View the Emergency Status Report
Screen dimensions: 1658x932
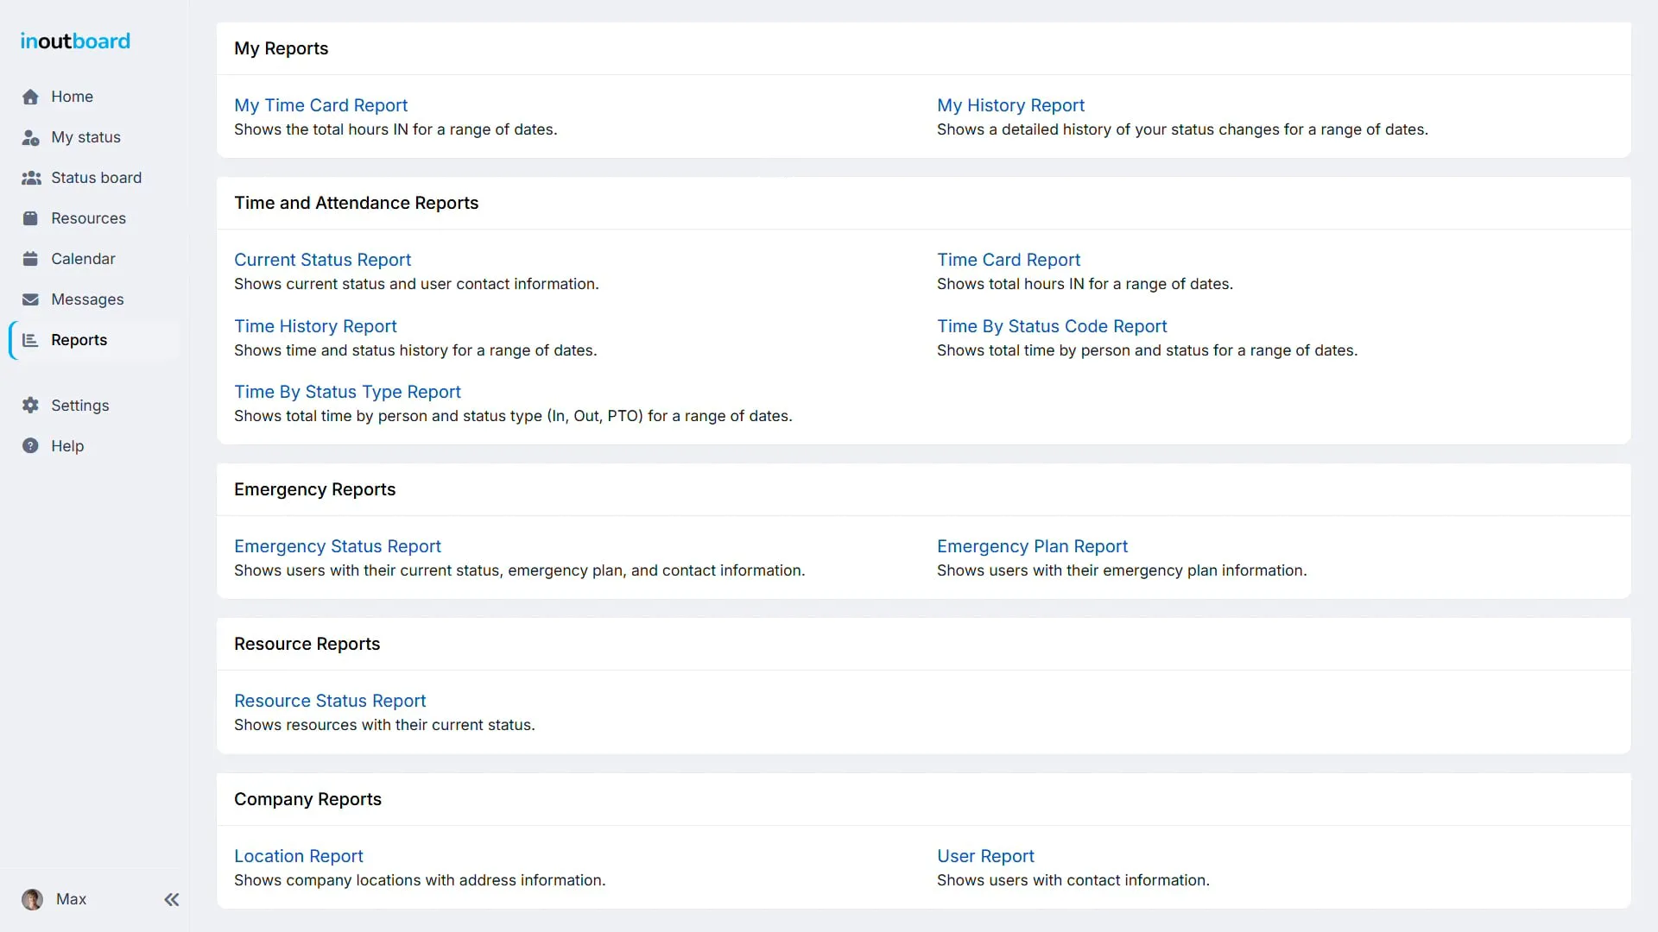pyautogui.click(x=338, y=546)
